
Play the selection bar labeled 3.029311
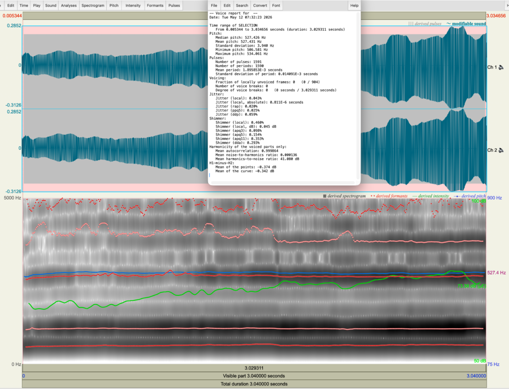tap(254, 368)
